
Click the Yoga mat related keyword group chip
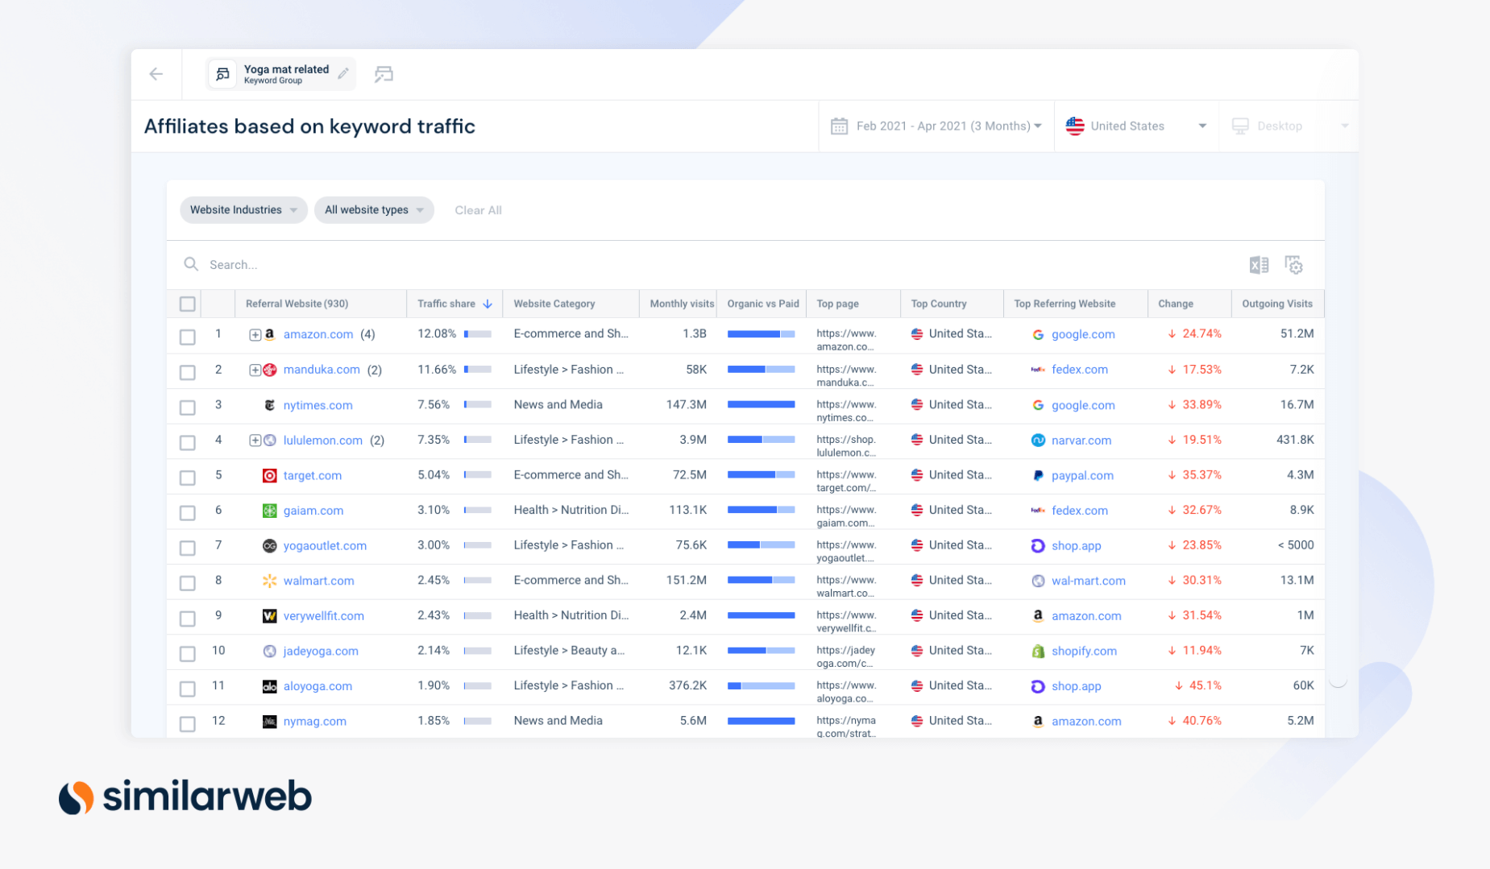coord(280,74)
